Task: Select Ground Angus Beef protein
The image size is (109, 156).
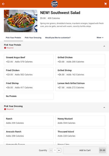Action: (29, 60)
